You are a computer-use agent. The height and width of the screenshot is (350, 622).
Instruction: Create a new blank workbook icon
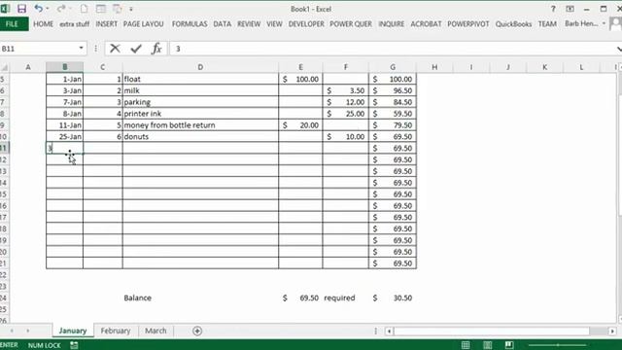84,9
